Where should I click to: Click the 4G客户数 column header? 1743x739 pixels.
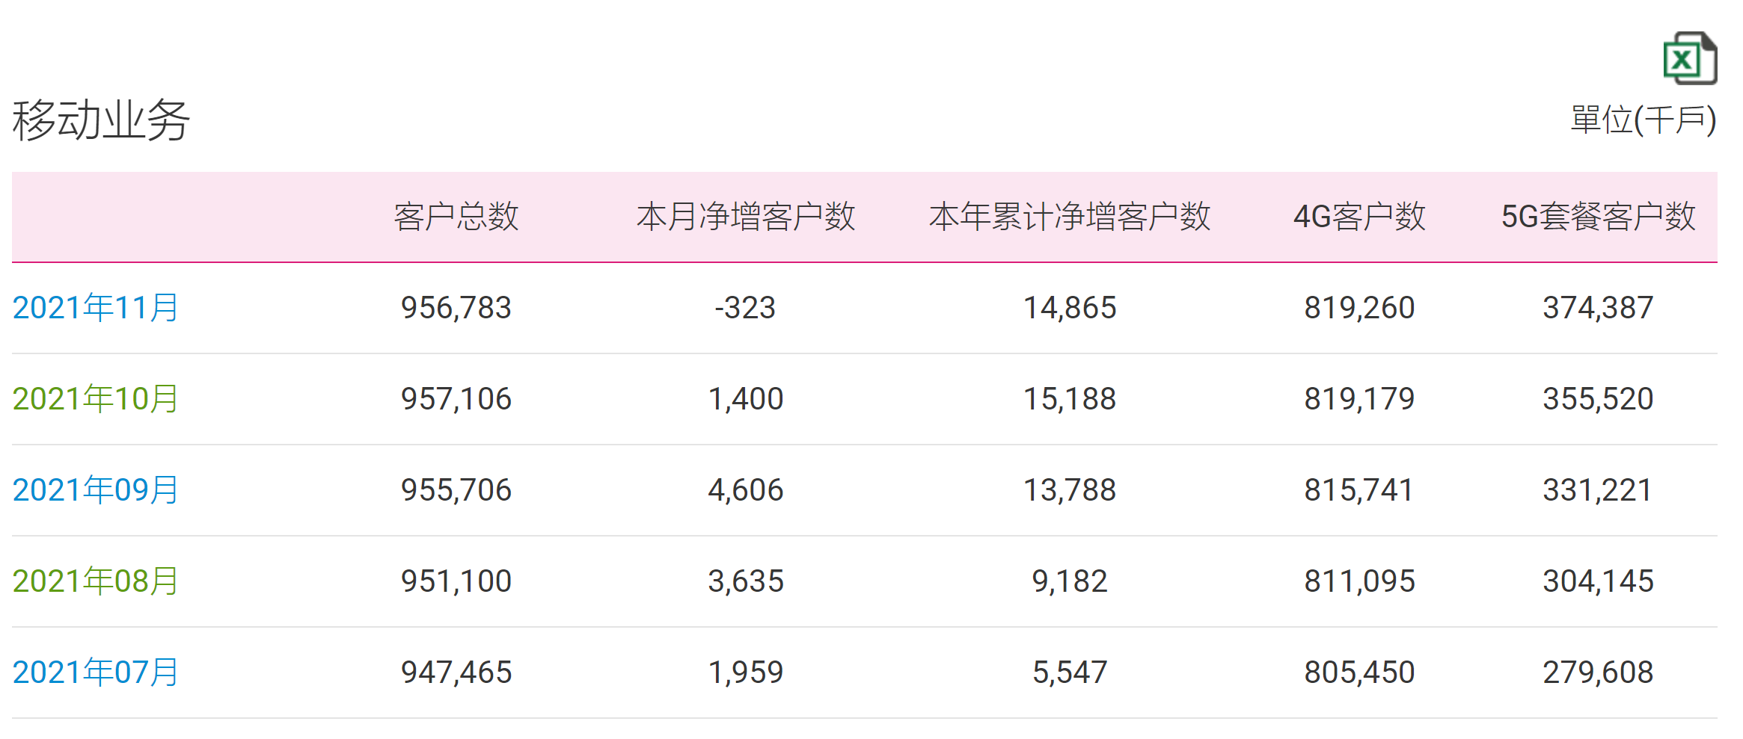[x=1359, y=217]
